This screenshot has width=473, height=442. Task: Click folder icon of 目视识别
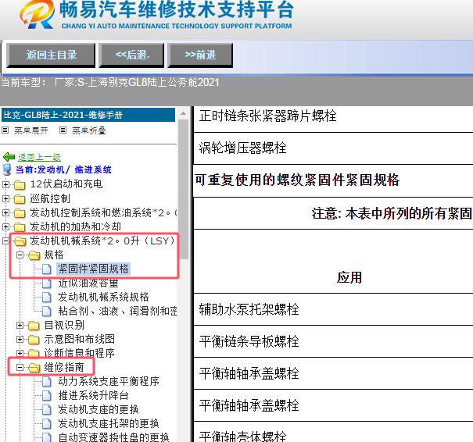point(34,326)
